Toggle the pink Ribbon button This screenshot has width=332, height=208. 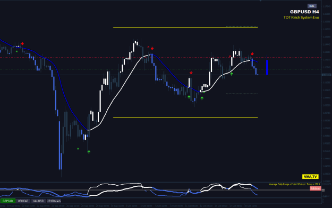315,188
